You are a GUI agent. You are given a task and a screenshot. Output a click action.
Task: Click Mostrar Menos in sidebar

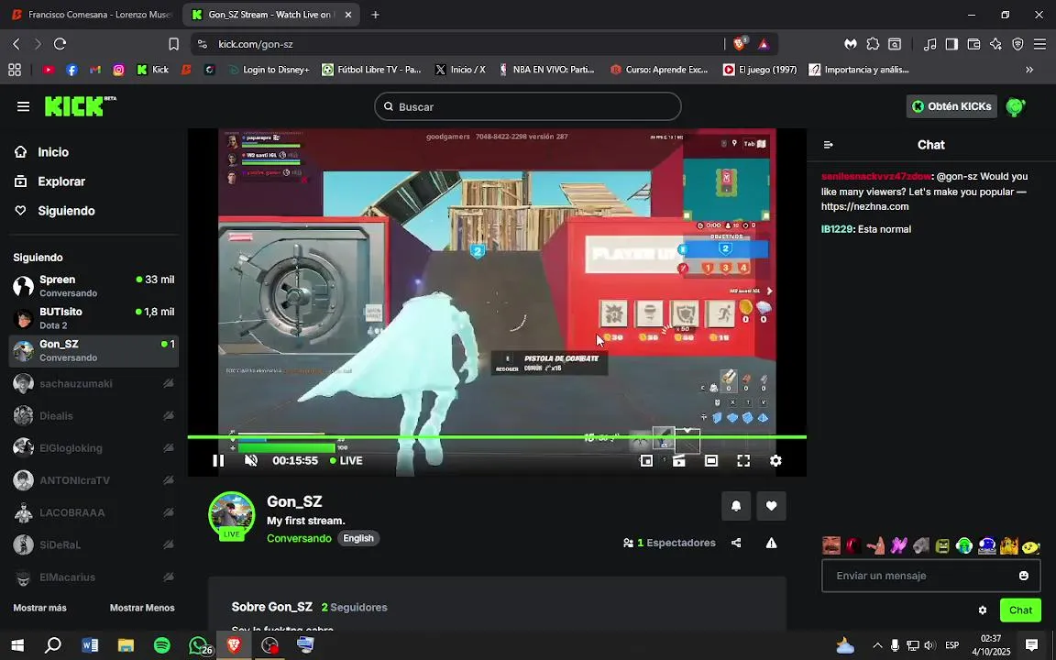142,608
